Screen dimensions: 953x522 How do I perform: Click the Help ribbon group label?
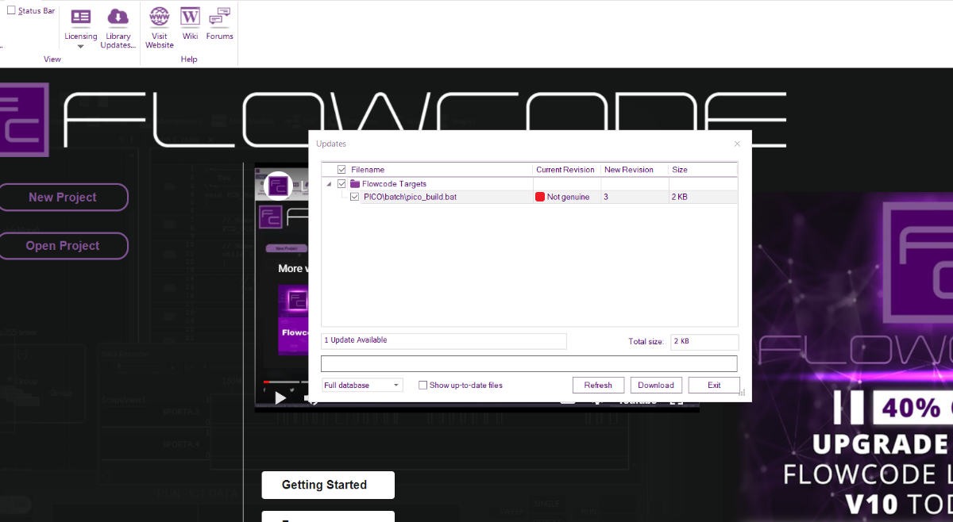189,59
